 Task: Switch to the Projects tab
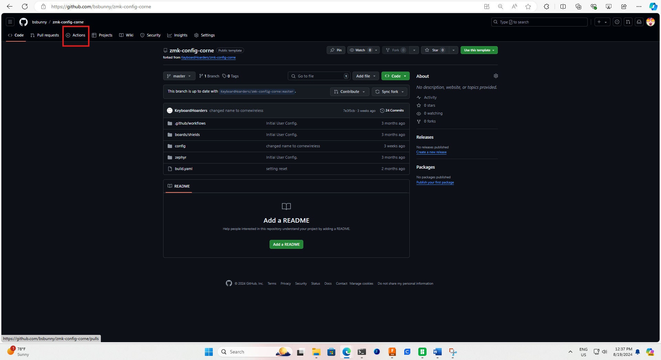coord(102,35)
